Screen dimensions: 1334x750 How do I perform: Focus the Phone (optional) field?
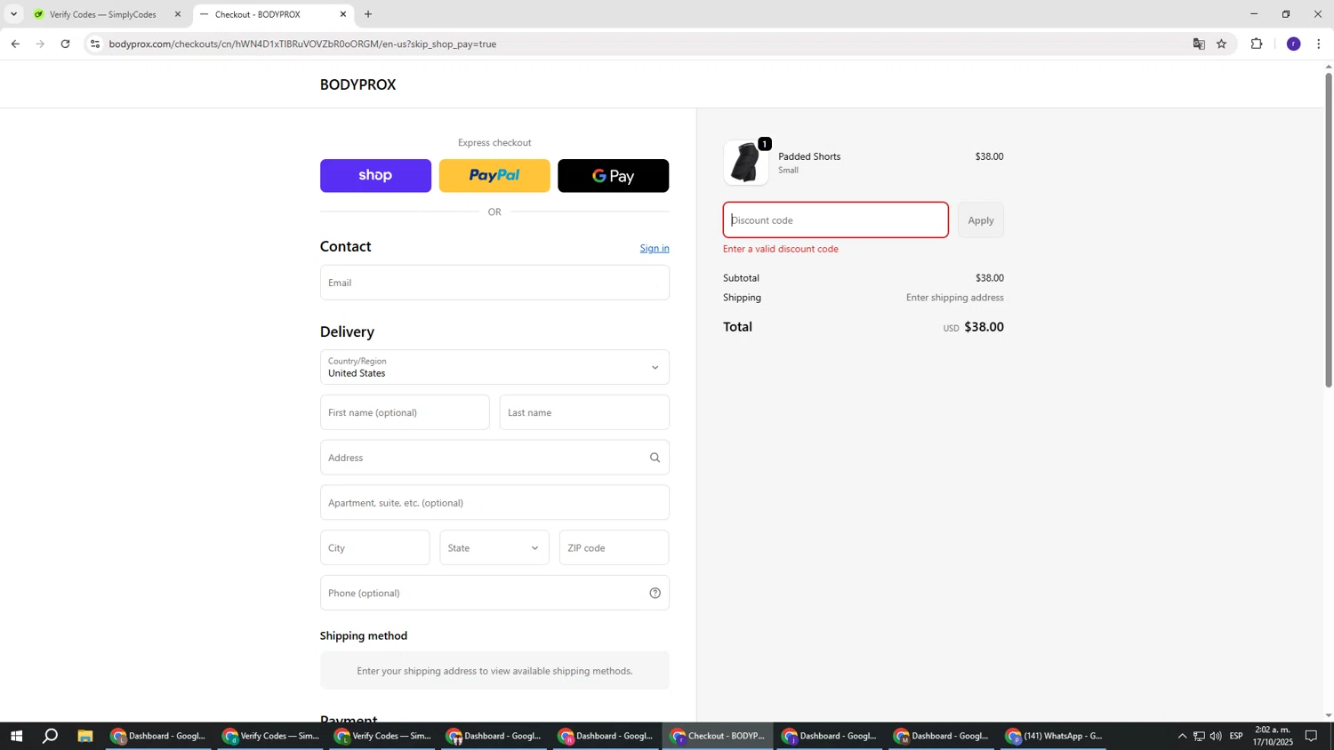tap(494, 593)
